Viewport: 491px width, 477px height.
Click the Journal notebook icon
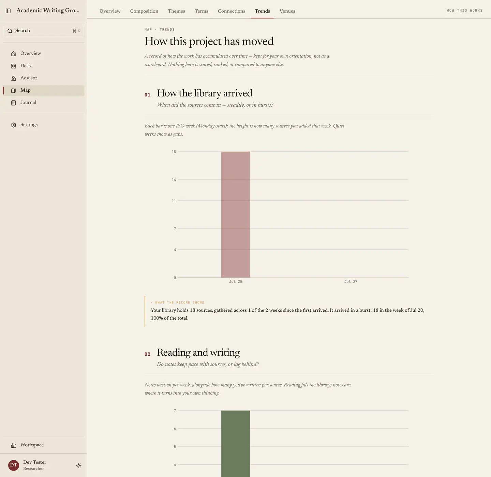coord(14,103)
